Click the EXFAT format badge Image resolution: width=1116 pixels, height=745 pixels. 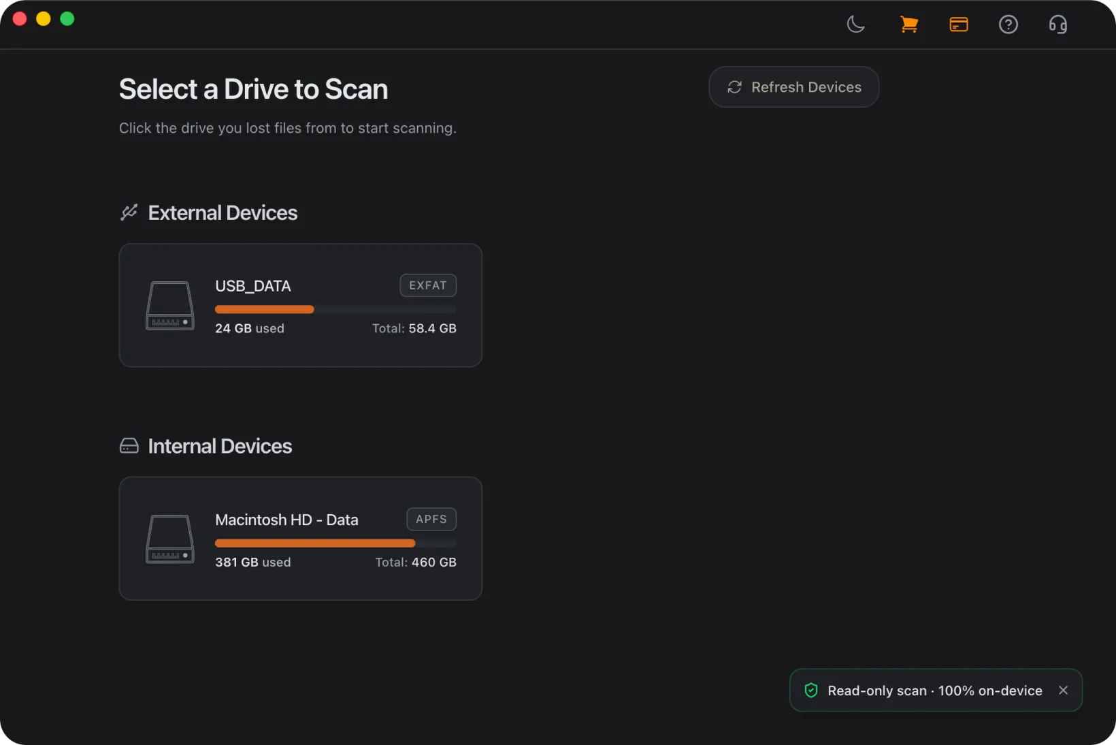[428, 285]
